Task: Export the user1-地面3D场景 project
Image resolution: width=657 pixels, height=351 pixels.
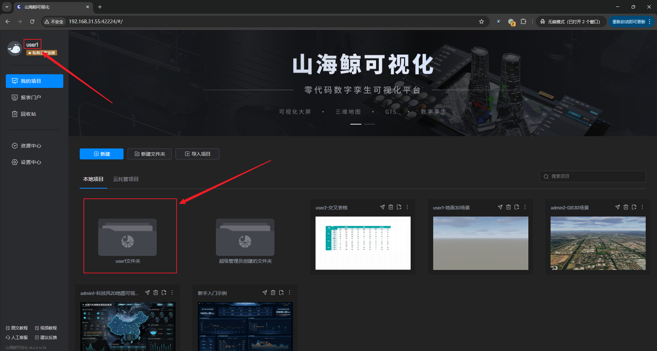Action: 517,207
